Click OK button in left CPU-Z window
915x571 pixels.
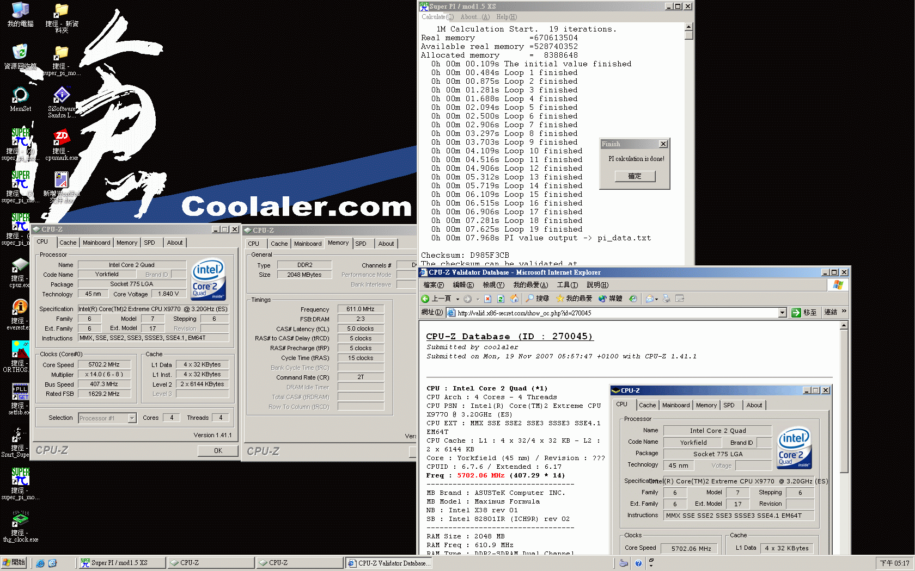218,451
